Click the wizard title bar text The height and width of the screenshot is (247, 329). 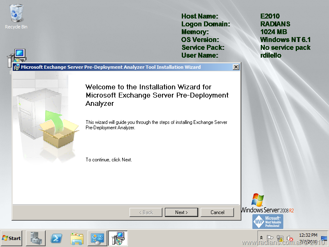tap(111, 67)
